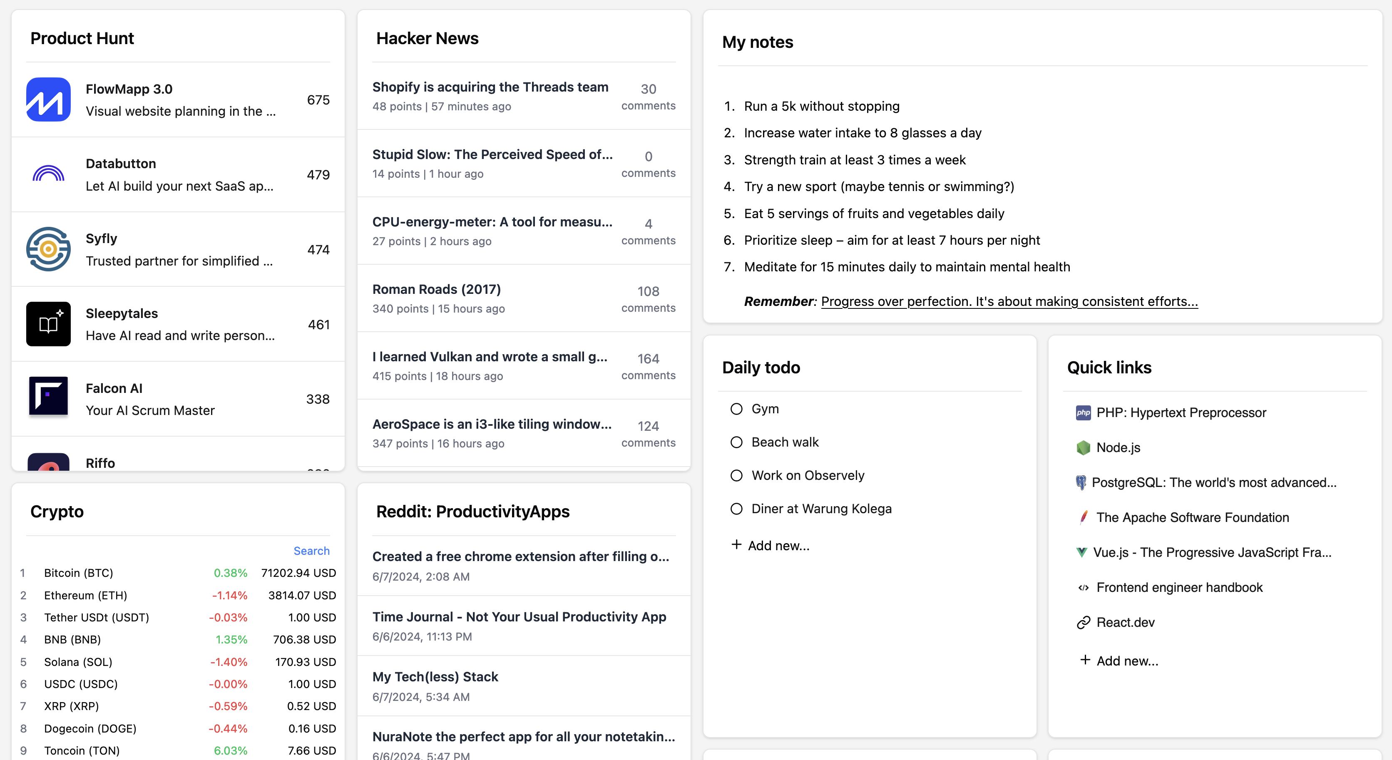This screenshot has height=760, width=1392.
Task: Click Add new... in Daily todo
Action: pyautogui.click(x=779, y=546)
